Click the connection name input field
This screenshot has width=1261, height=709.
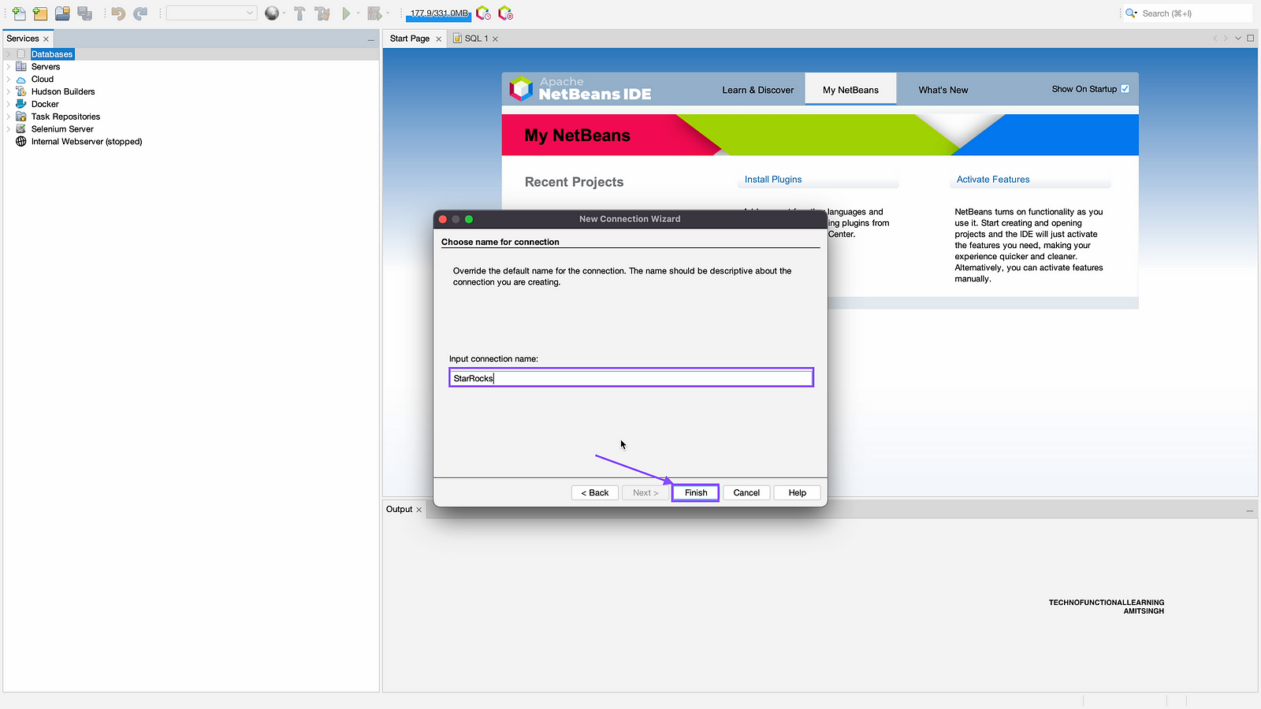click(630, 378)
